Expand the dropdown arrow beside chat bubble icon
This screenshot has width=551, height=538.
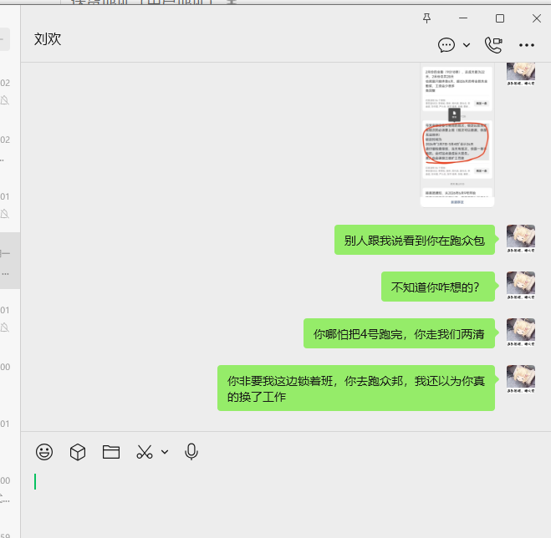467,45
